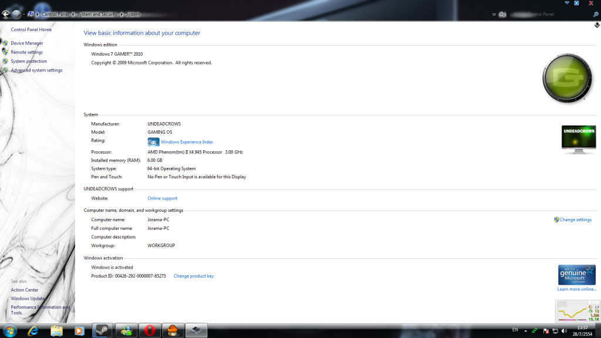601x338 pixels.
Task: Click shield icon next to Change settings
Action: [x=556, y=219]
